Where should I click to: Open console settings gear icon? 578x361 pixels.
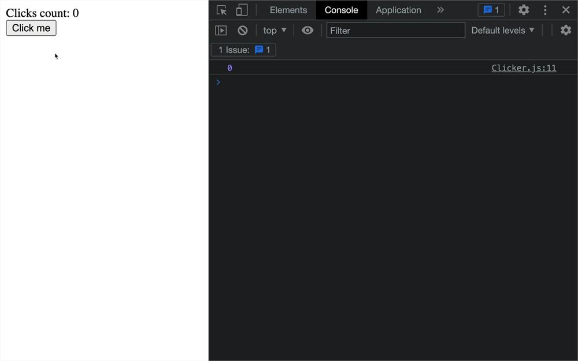[566, 30]
